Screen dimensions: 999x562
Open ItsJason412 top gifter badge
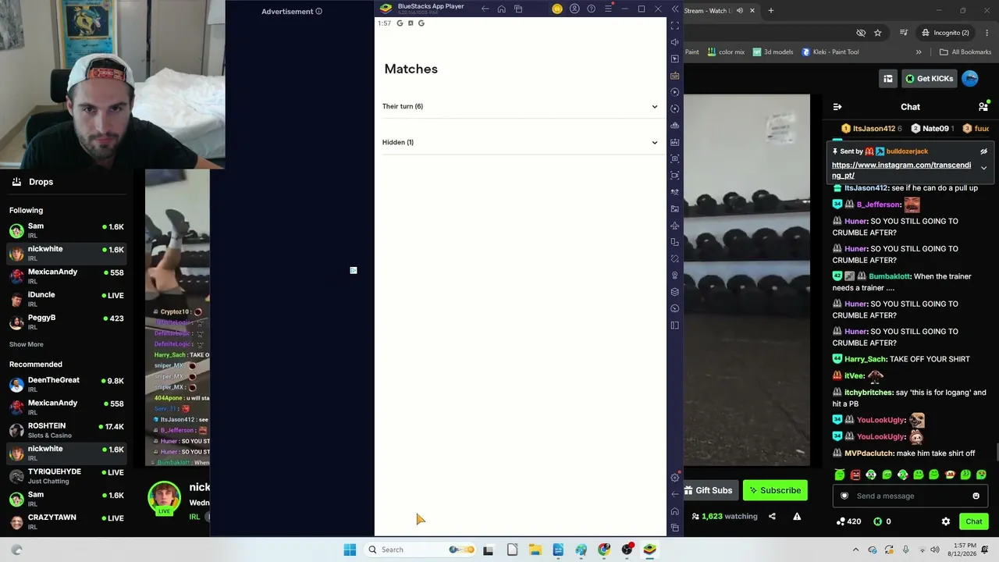pyautogui.click(x=872, y=129)
